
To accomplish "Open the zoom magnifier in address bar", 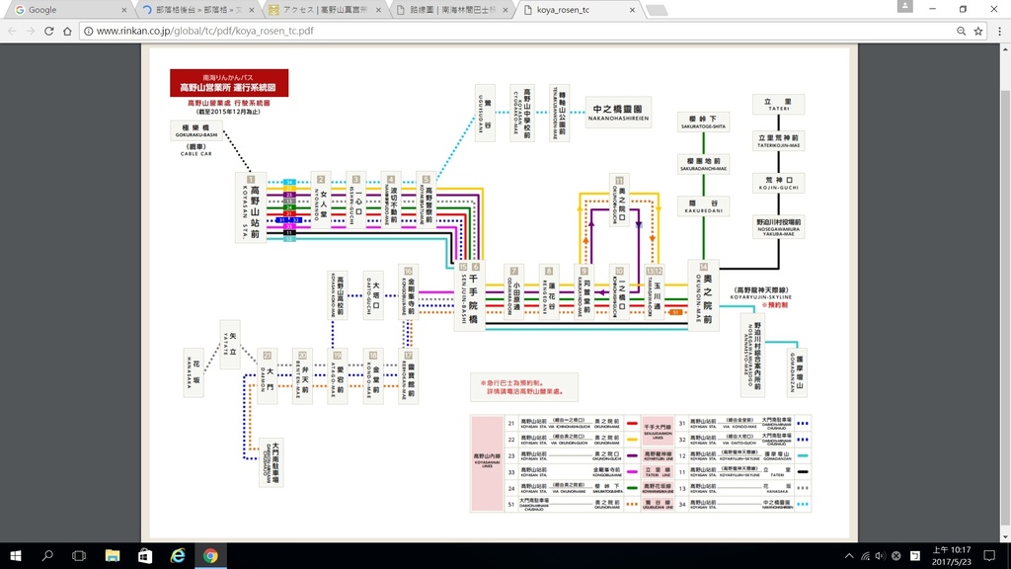I will (x=962, y=31).
